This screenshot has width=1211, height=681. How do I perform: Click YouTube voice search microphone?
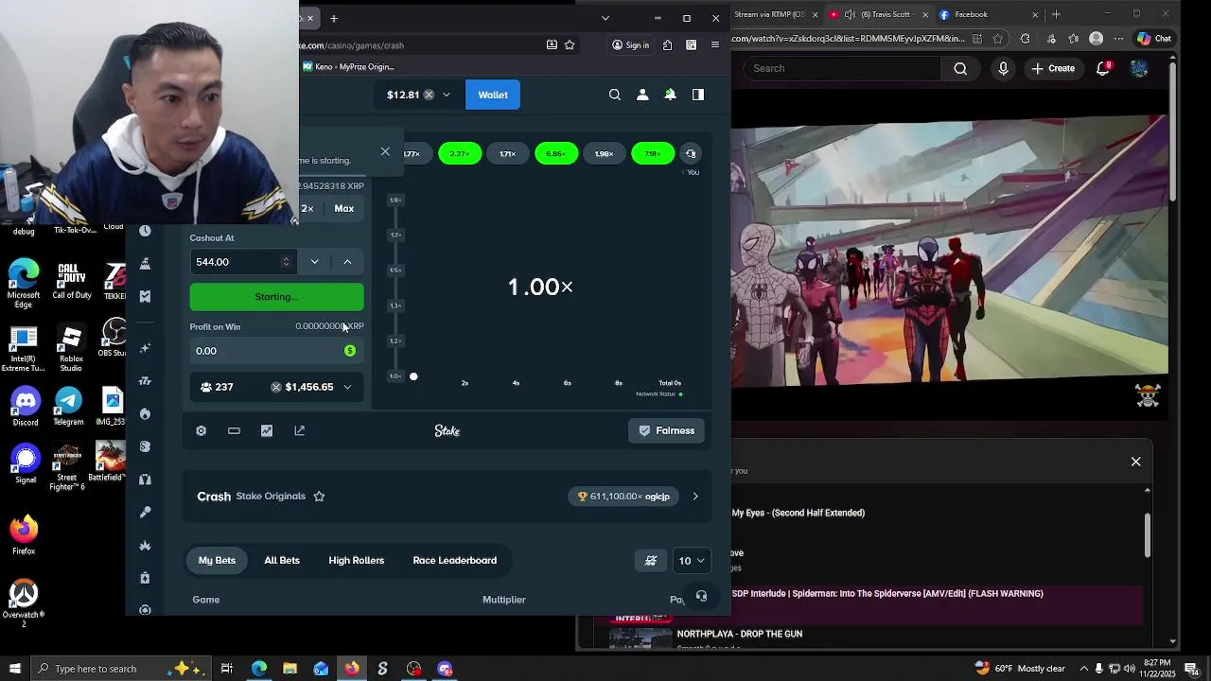click(1004, 68)
